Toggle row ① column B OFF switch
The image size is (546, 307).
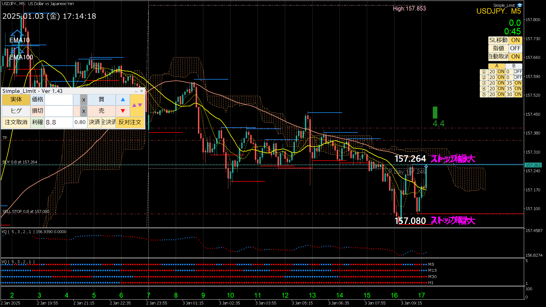click(x=518, y=72)
